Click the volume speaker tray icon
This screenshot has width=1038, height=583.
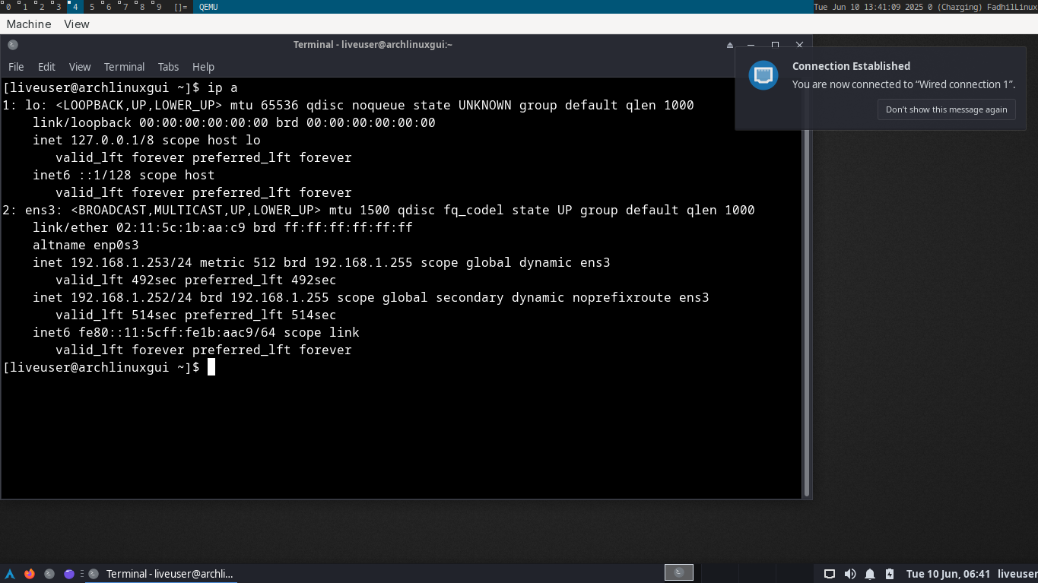850,574
